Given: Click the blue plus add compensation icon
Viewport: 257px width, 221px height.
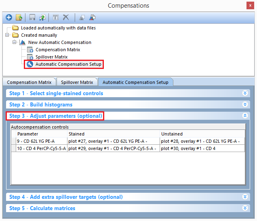Looking at the screenshot, I should tap(9, 17).
